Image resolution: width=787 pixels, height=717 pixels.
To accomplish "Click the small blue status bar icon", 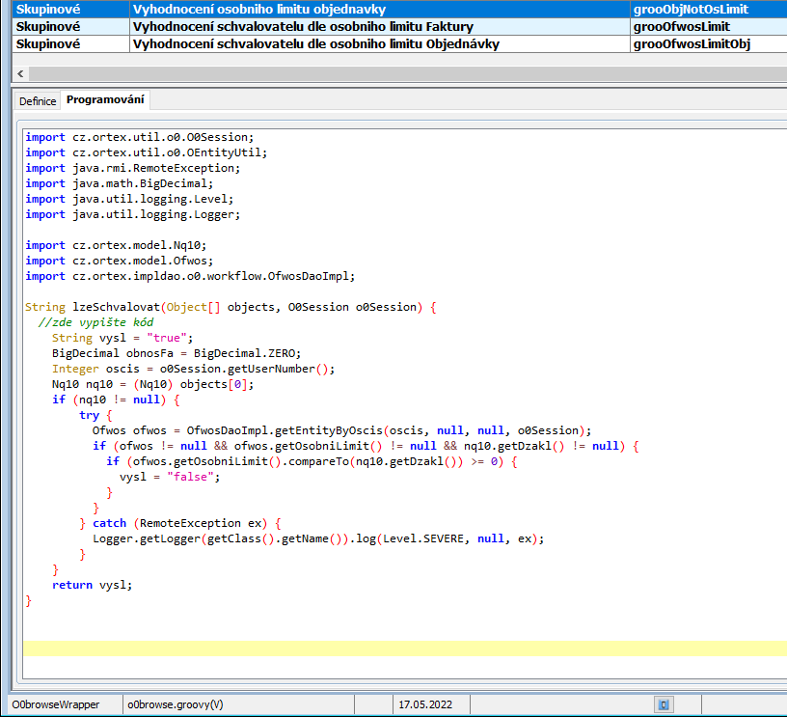I will pos(664,705).
